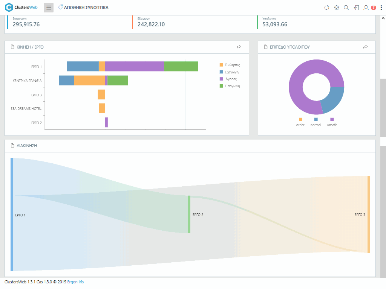
Task: Open the vertical three-dot menu
Action: coord(381,8)
